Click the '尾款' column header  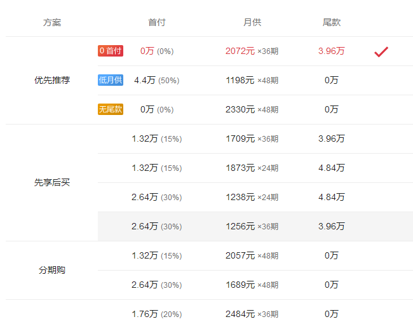[331, 22]
